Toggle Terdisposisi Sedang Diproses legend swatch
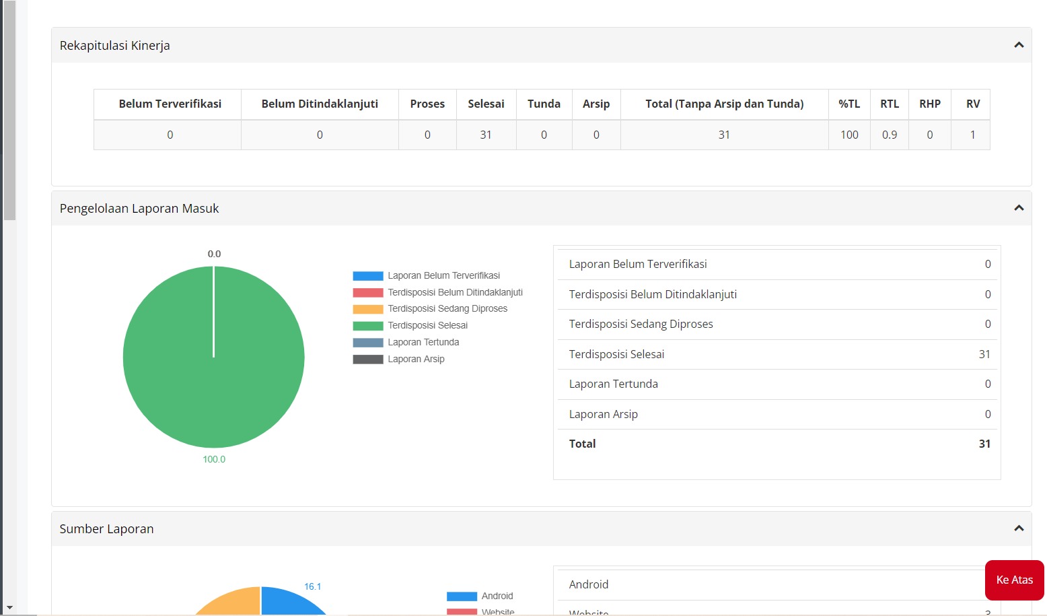 [368, 309]
